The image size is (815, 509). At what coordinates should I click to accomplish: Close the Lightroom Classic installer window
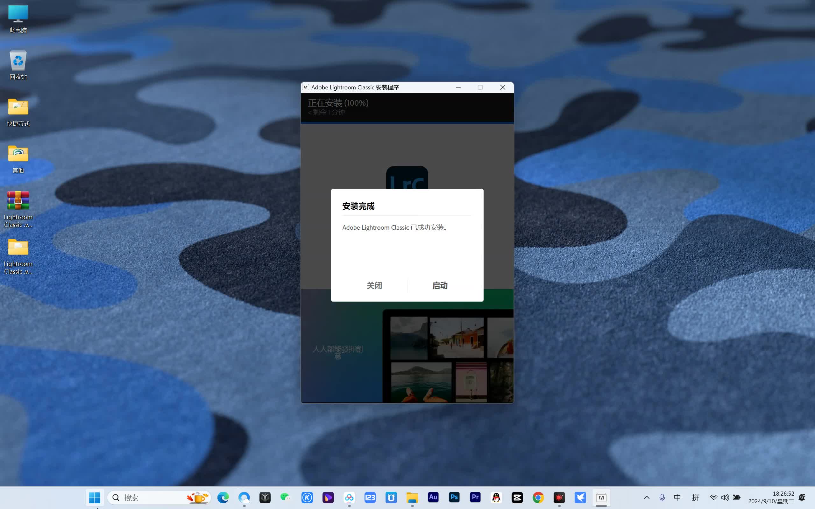click(502, 87)
